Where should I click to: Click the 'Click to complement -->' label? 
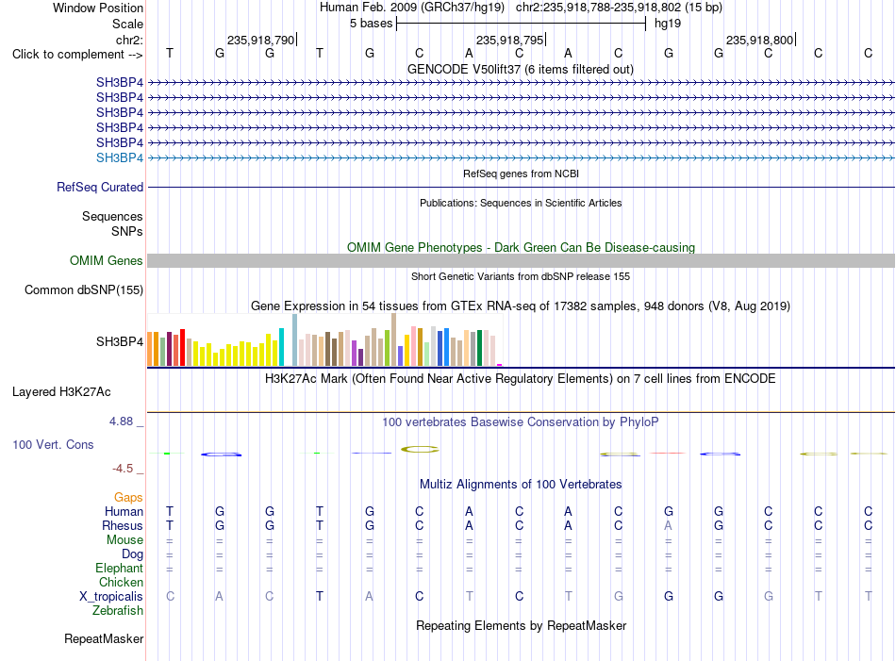77,55
